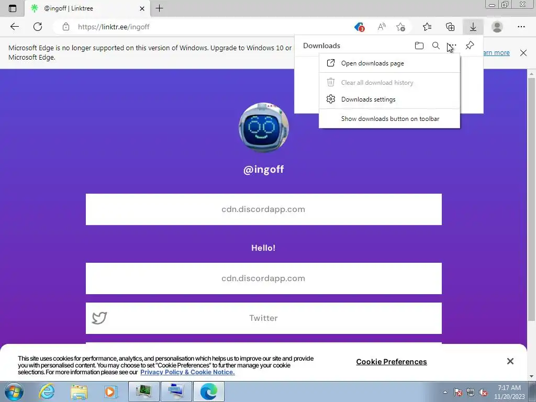This screenshot has width=536, height=402.
Task: Show hidden system tray icons
Action: pyautogui.click(x=445, y=393)
